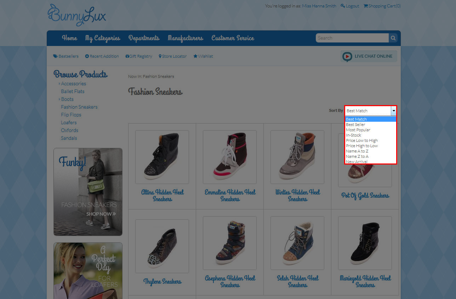This screenshot has width=456, height=299.
Task: Open Pot Of Gold Sneakers title link
Action: pyautogui.click(x=365, y=196)
